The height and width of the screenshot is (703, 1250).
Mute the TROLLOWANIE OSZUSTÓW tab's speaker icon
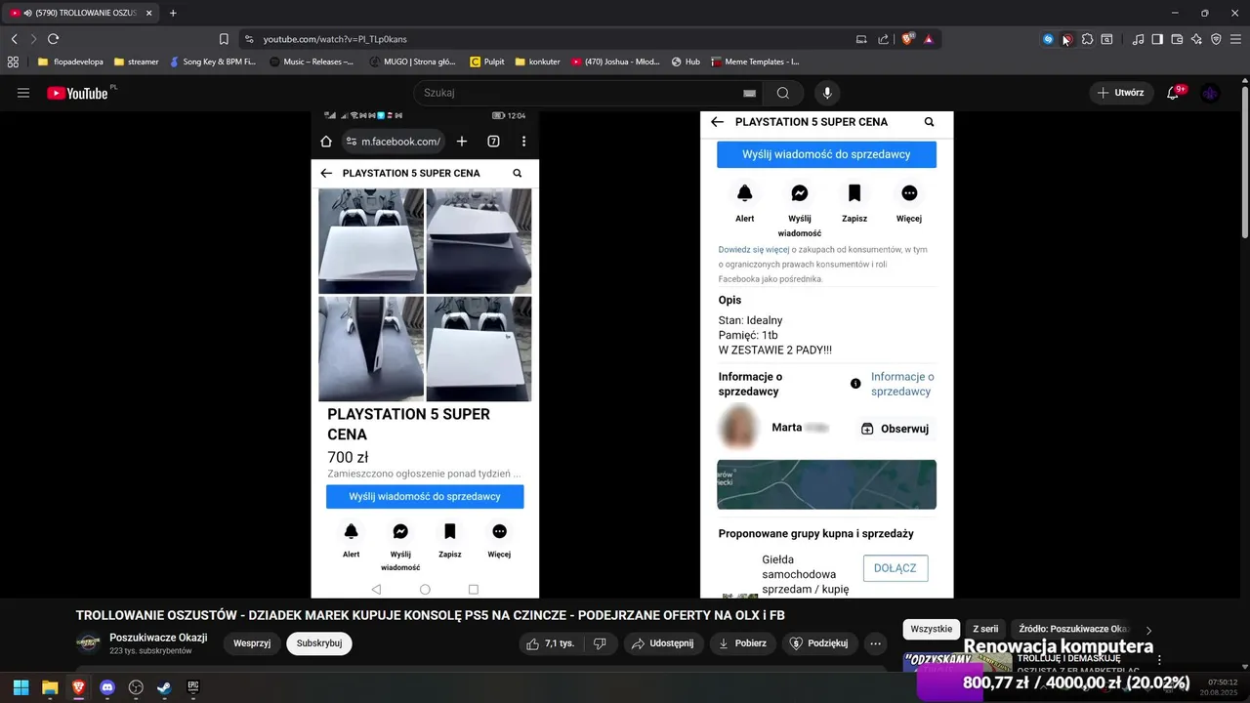coord(26,13)
